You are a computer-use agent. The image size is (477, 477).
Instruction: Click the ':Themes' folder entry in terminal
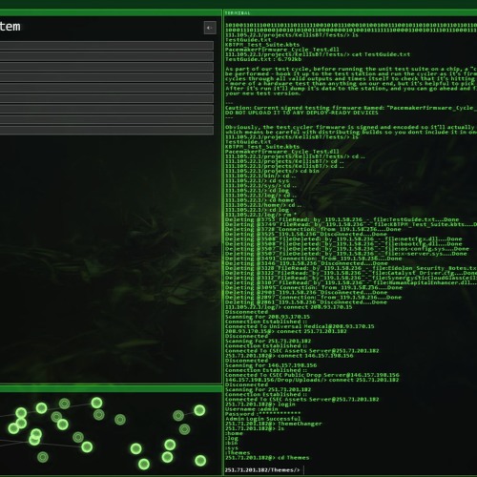[x=238, y=453]
